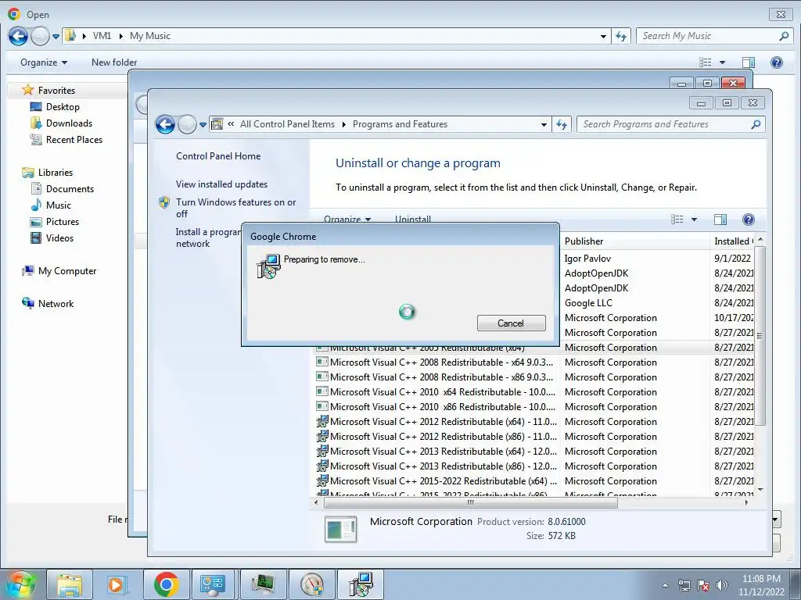This screenshot has width=801, height=600.
Task: Select Downloads folder in sidebar
Action: [x=69, y=123]
